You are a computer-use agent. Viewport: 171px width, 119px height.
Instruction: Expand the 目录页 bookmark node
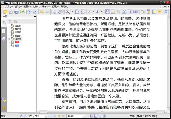(x=9, y=39)
